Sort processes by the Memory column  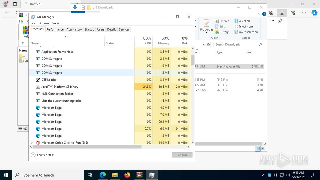coord(162,41)
